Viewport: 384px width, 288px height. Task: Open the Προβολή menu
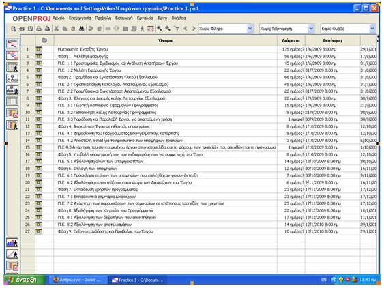103,18
